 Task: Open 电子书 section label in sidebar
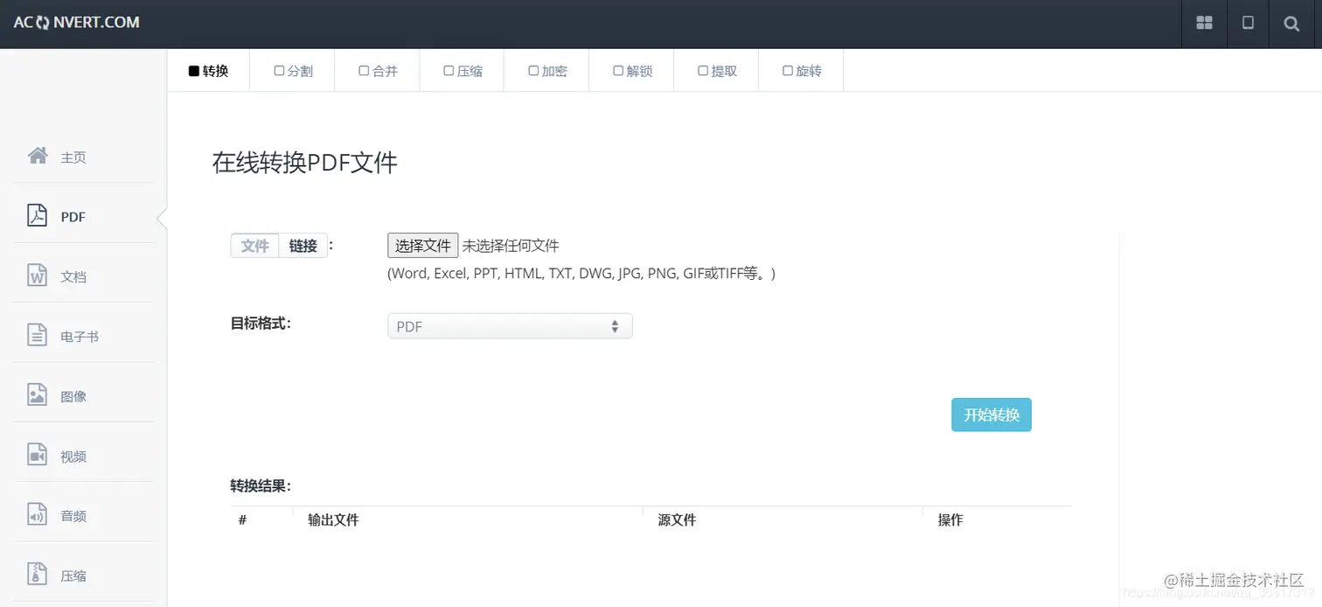tap(80, 337)
